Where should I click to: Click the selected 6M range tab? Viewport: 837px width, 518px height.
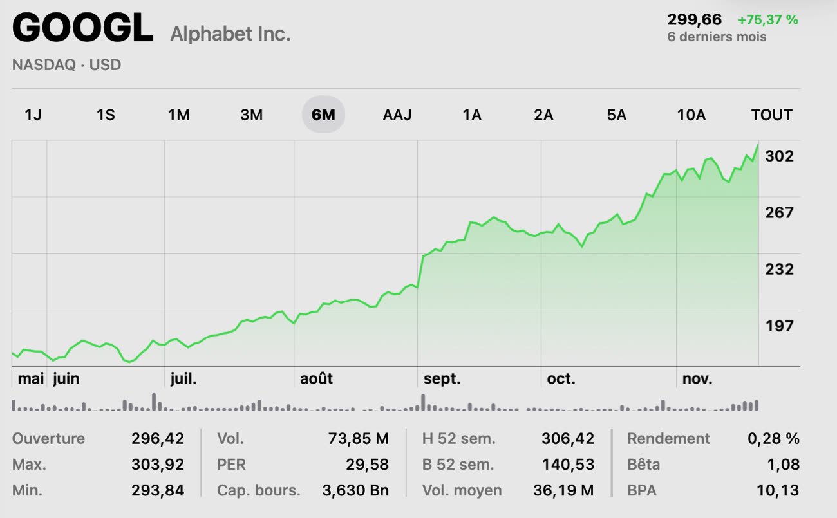(x=323, y=115)
